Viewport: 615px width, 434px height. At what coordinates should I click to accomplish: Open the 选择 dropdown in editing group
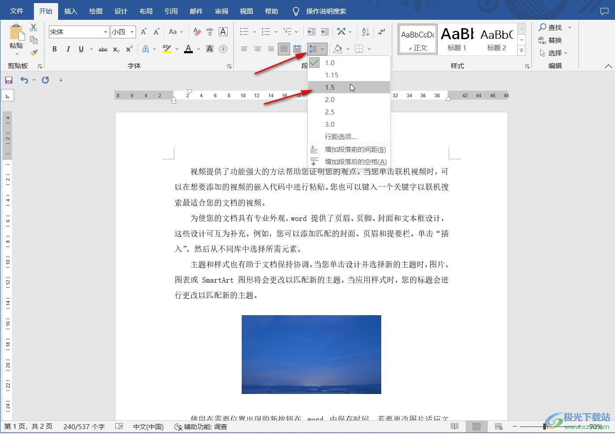coord(553,53)
